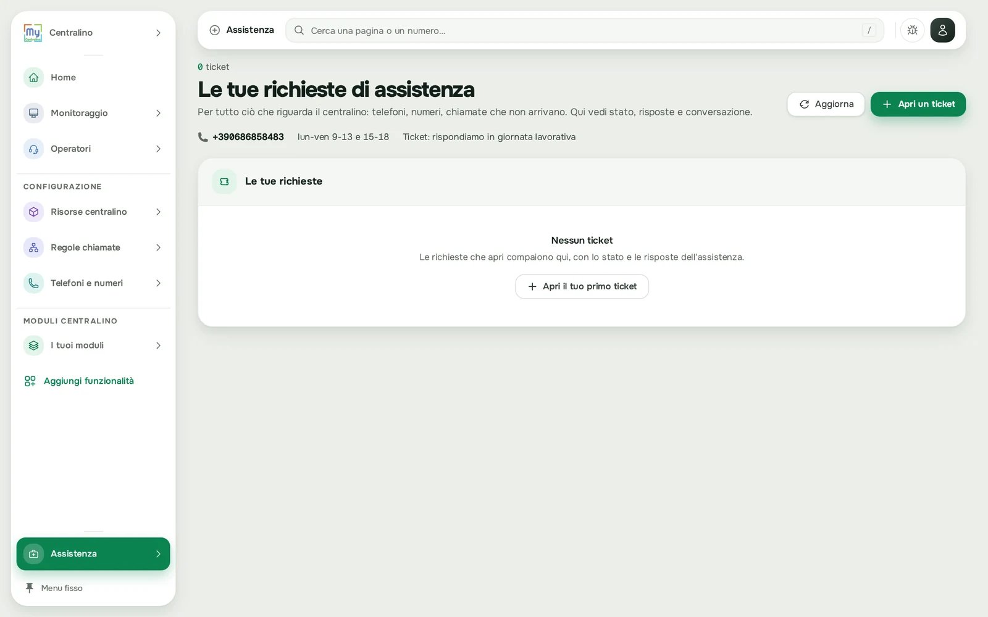Click the bug report icon in top bar
The image size is (988, 617).
(x=912, y=30)
